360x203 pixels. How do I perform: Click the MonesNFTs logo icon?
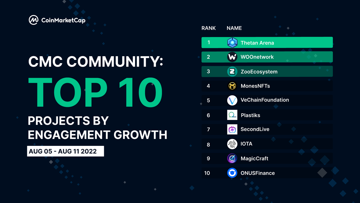tap(232, 86)
